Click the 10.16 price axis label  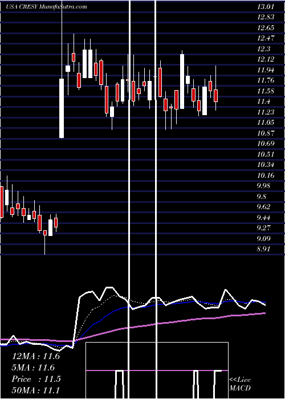[x=266, y=176]
